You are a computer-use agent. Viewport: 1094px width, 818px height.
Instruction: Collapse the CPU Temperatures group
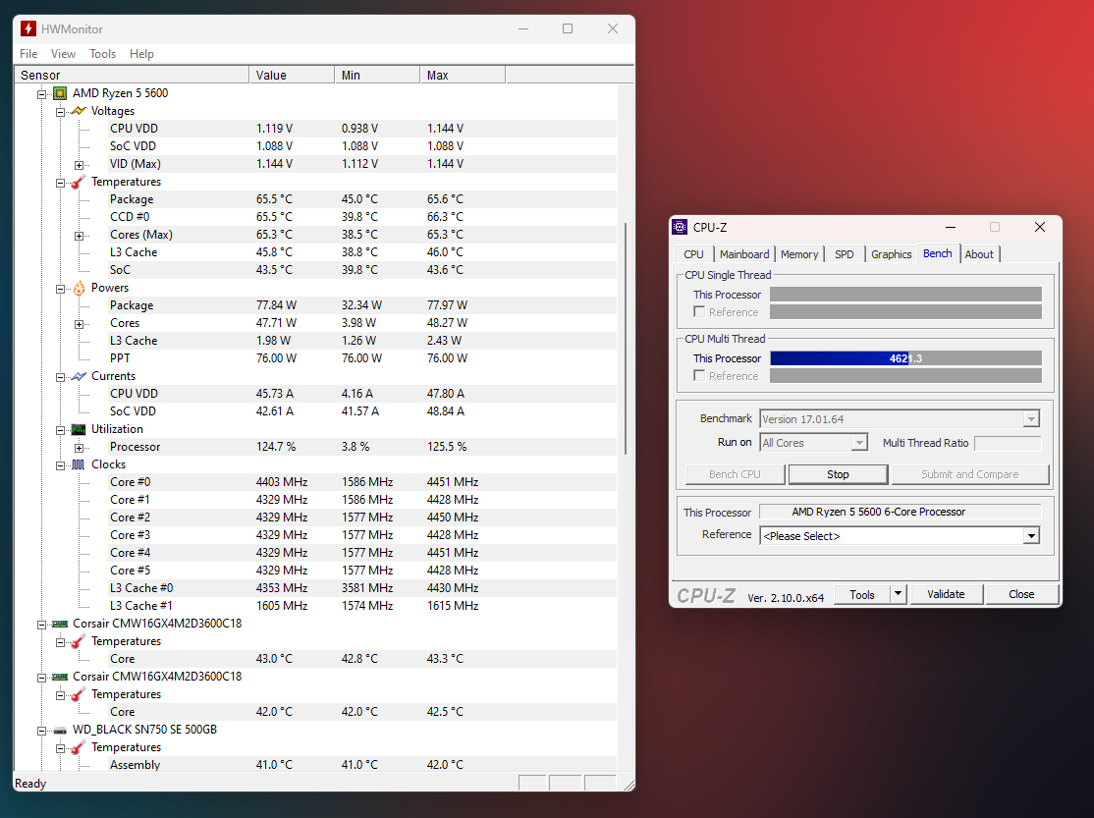click(61, 183)
